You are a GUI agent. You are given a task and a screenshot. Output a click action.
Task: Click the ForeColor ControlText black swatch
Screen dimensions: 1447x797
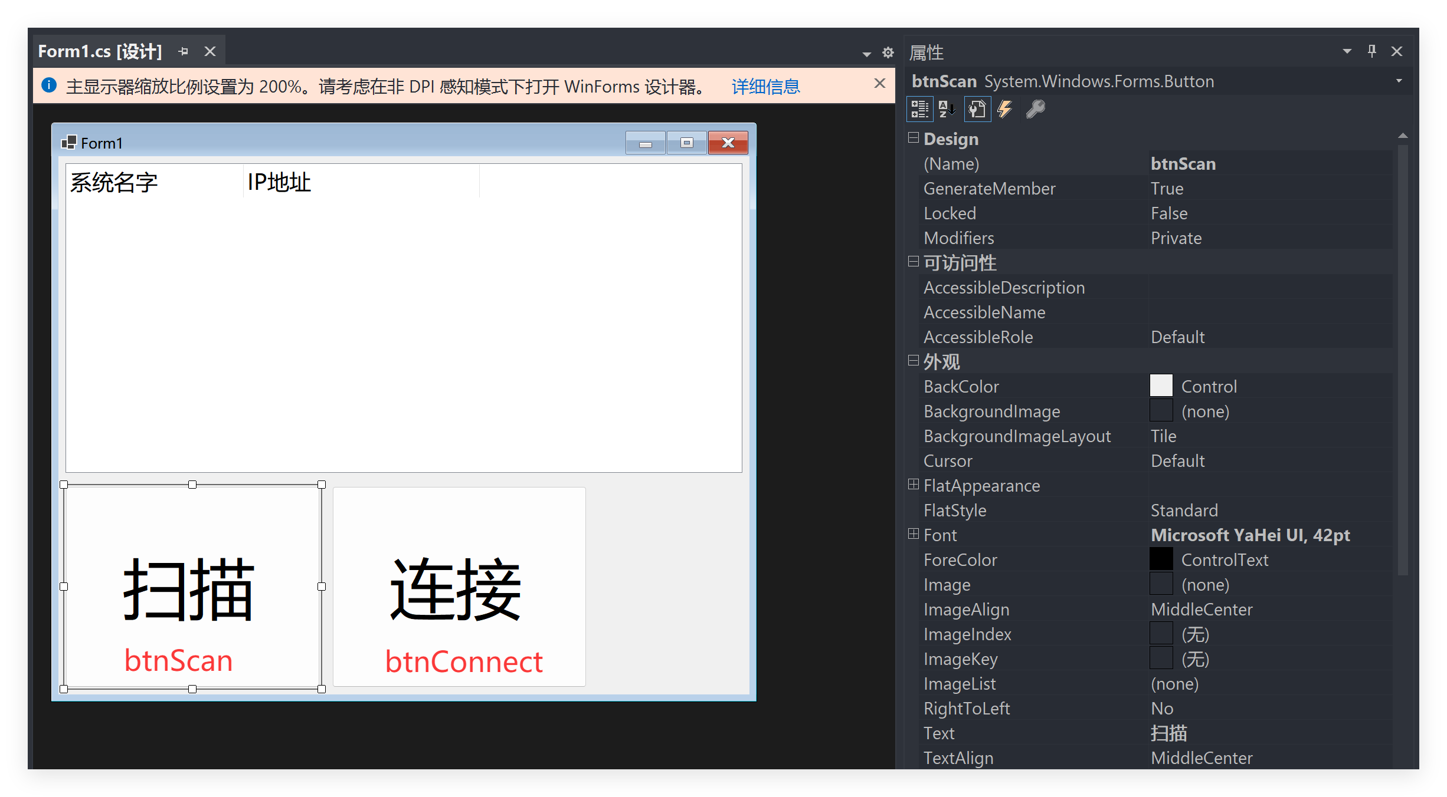coord(1161,559)
